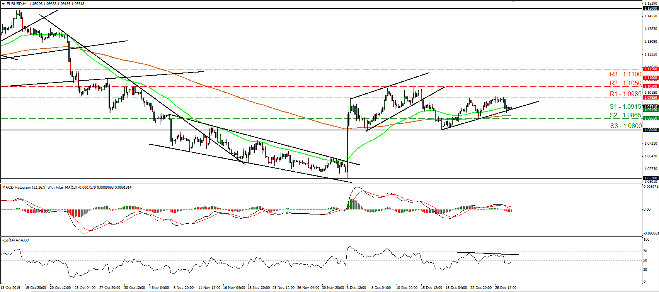Click the 1.05200 black price tag
659x292 pixels.
650,178
